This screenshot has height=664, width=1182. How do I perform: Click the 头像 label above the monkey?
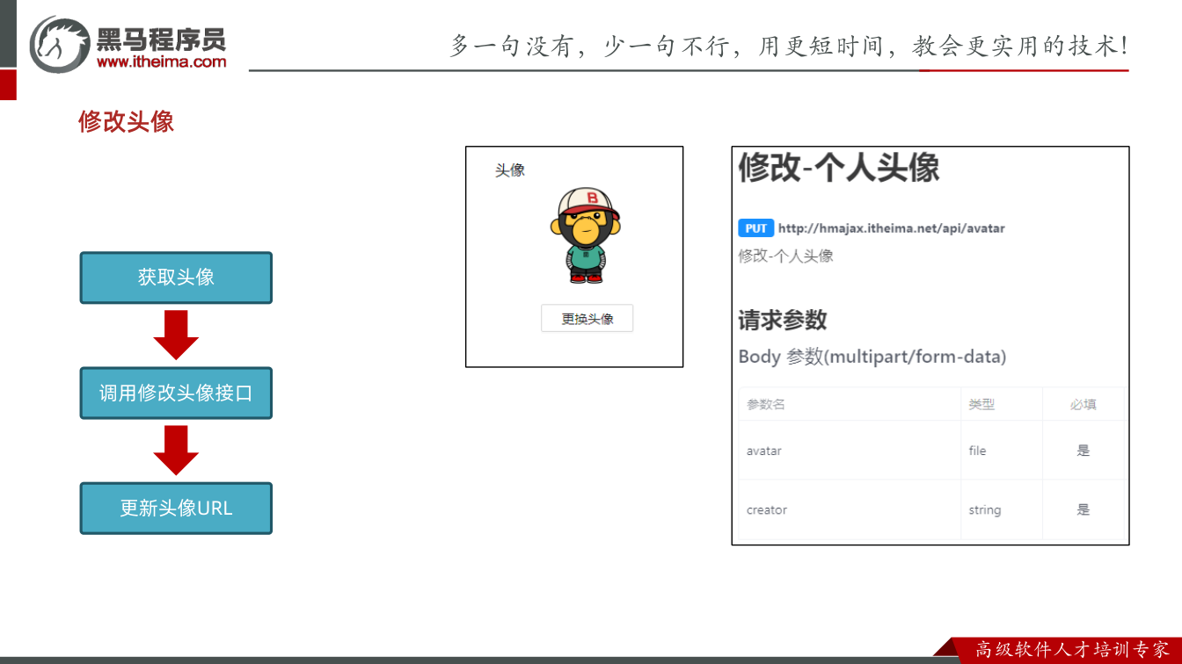point(510,170)
